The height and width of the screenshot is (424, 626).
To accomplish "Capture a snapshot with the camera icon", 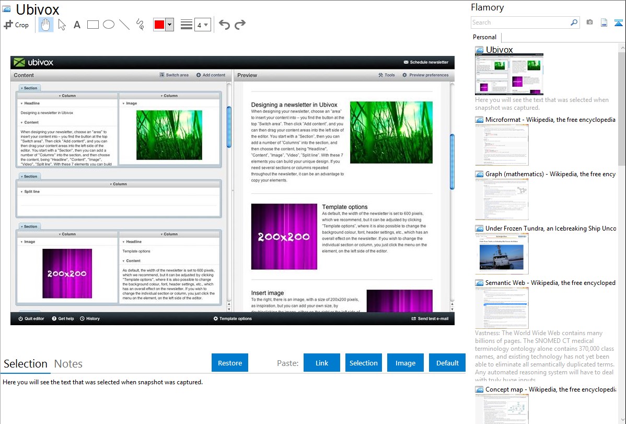I will [x=589, y=22].
